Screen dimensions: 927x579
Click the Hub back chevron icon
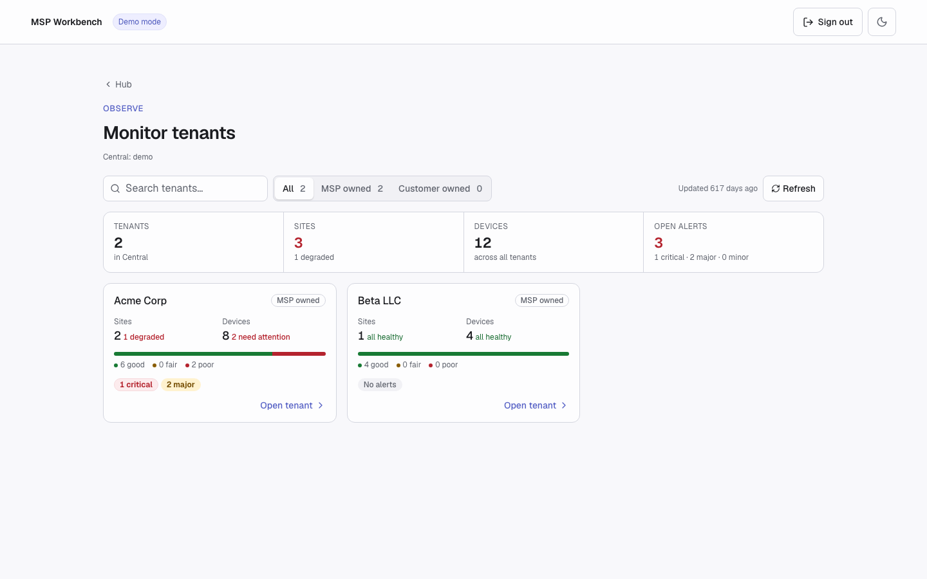108,84
